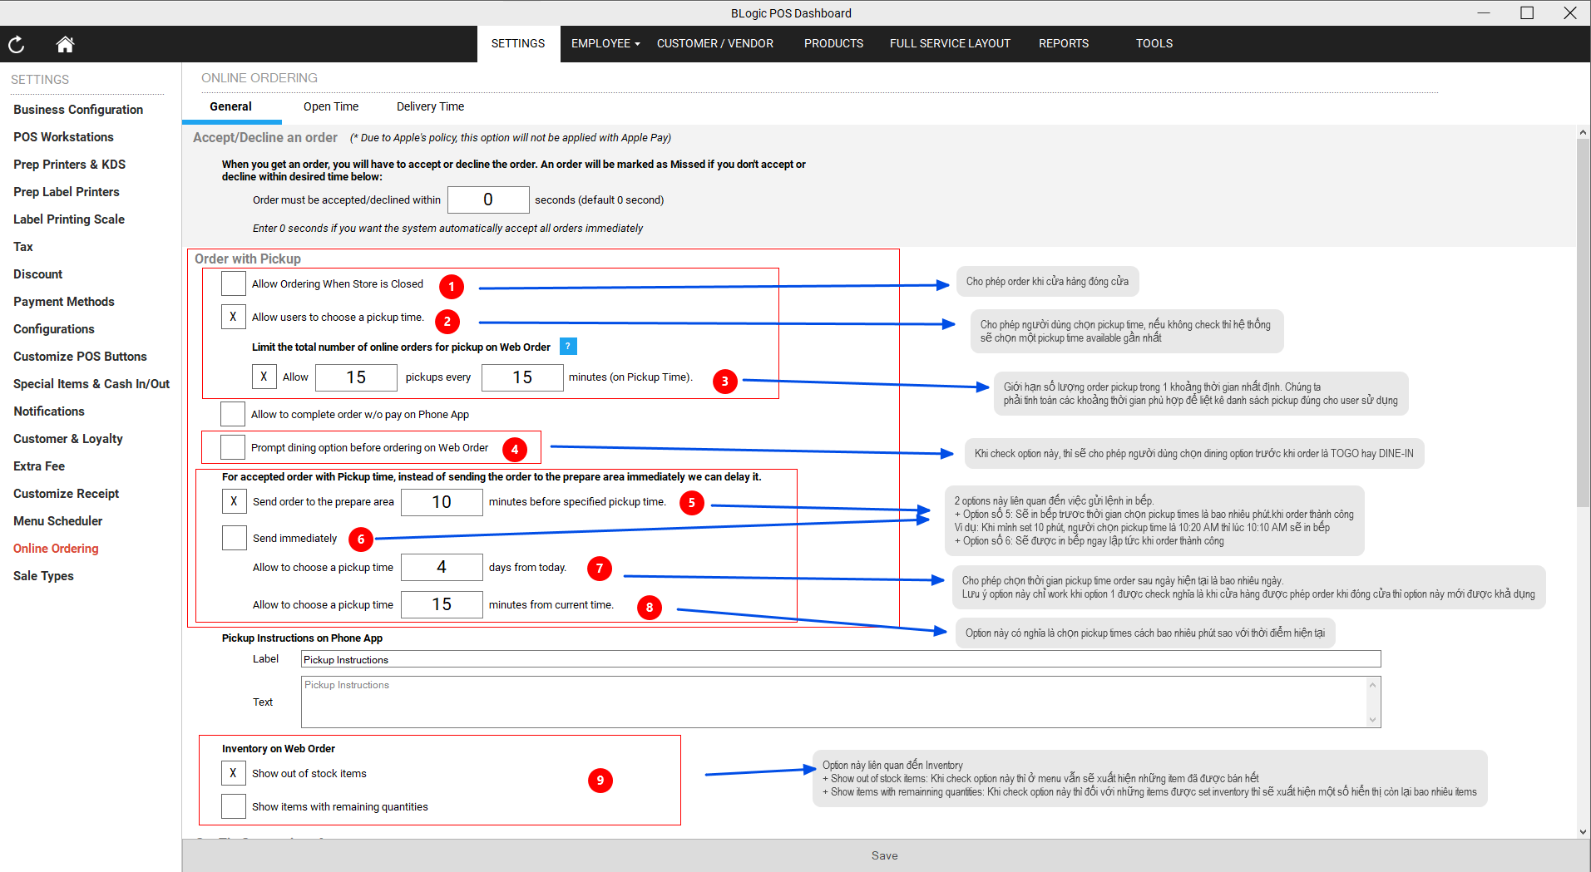Expand the EMPLOYEE dropdown menu
The image size is (1591, 872).
605,44
